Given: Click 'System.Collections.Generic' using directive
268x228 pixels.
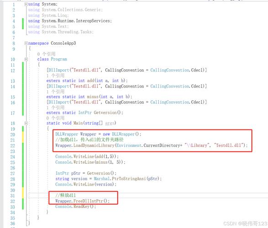Looking at the screenshot, I should 72,10.
